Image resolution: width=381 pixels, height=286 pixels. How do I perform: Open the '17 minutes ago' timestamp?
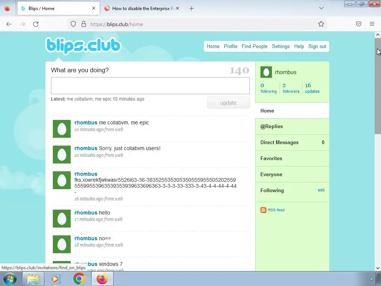98,219
